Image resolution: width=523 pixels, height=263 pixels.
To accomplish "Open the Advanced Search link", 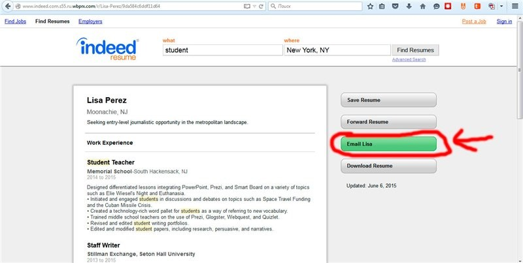I will 409,59.
